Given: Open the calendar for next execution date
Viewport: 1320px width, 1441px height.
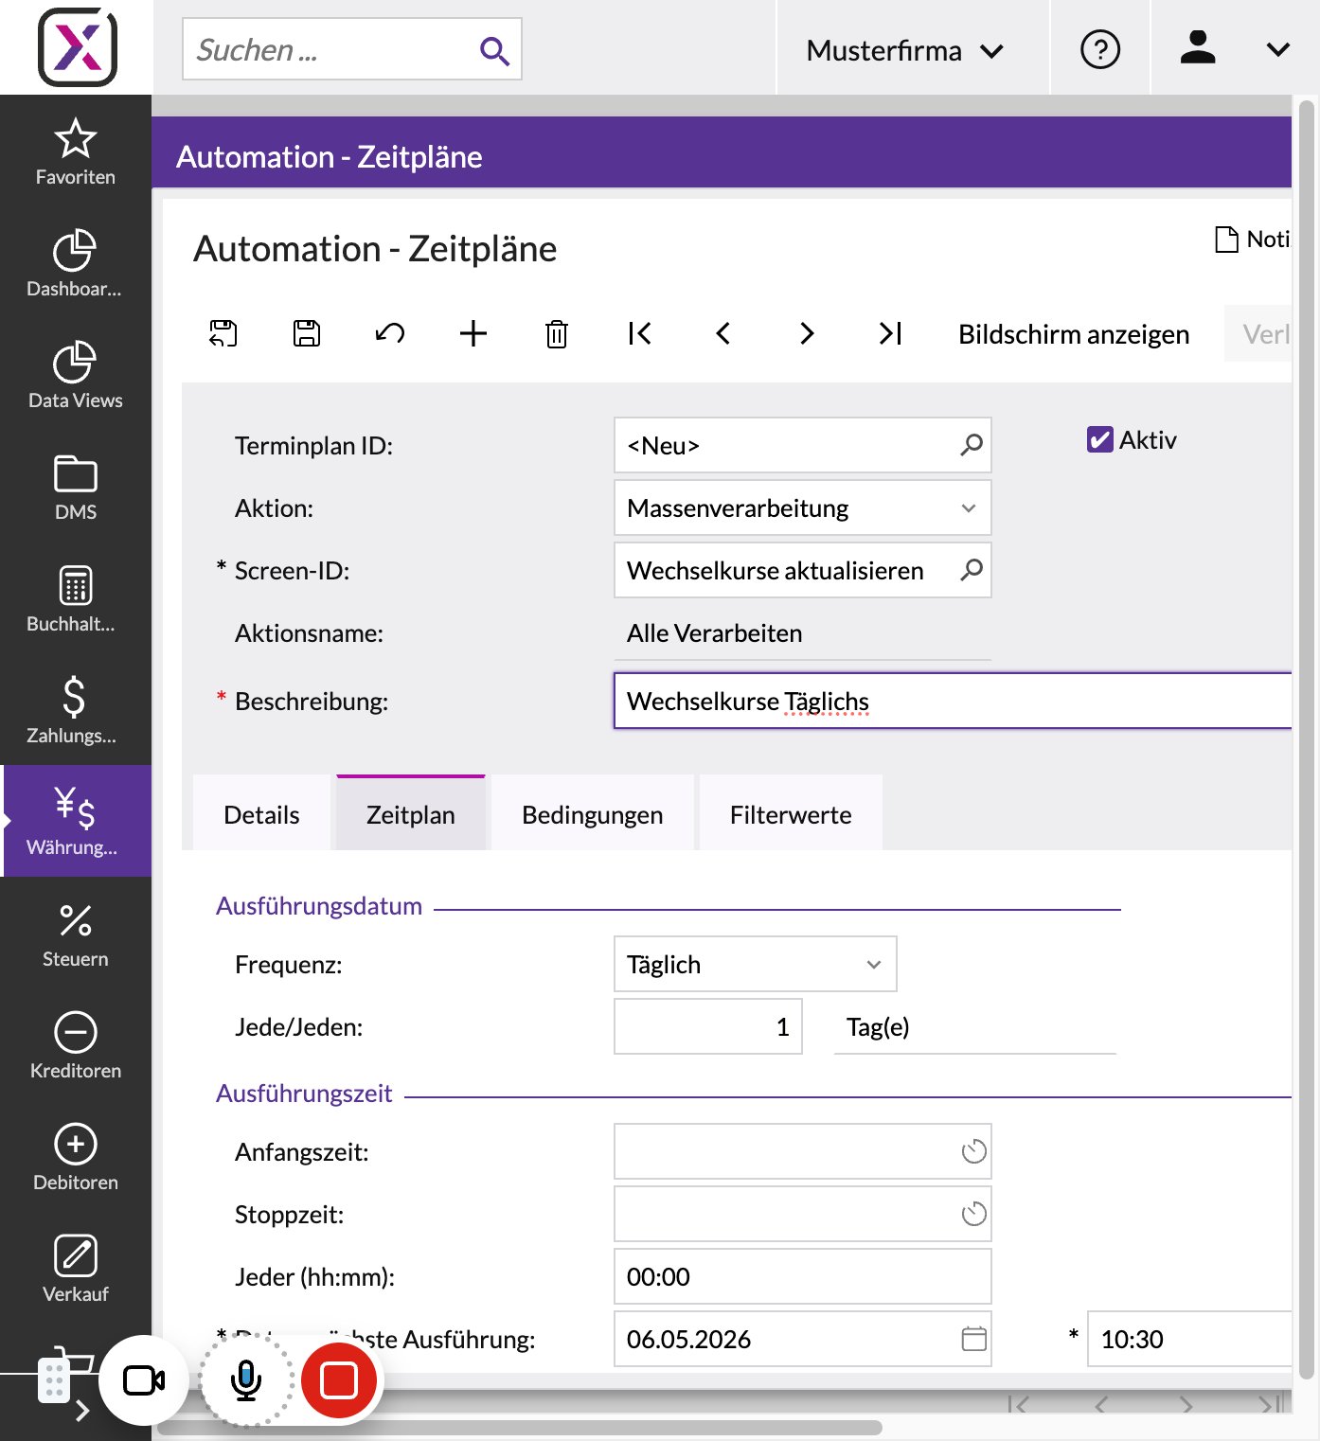Looking at the screenshot, I should [x=974, y=1339].
